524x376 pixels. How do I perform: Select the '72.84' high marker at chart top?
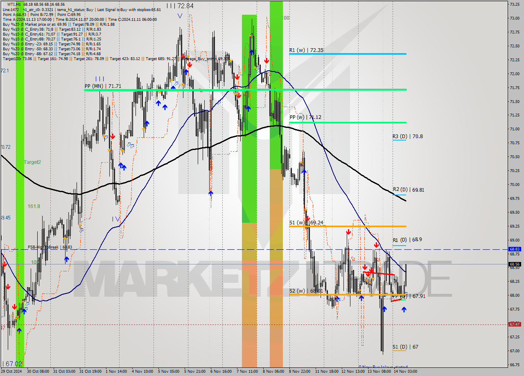tap(186, 6)
